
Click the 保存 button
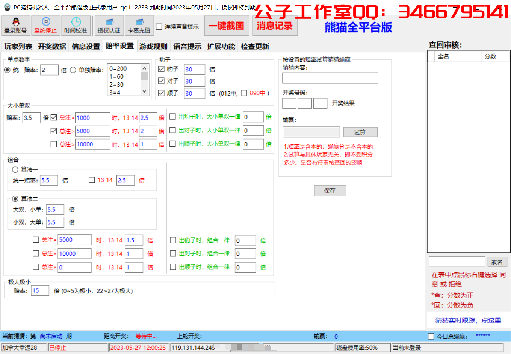(330, 191)
